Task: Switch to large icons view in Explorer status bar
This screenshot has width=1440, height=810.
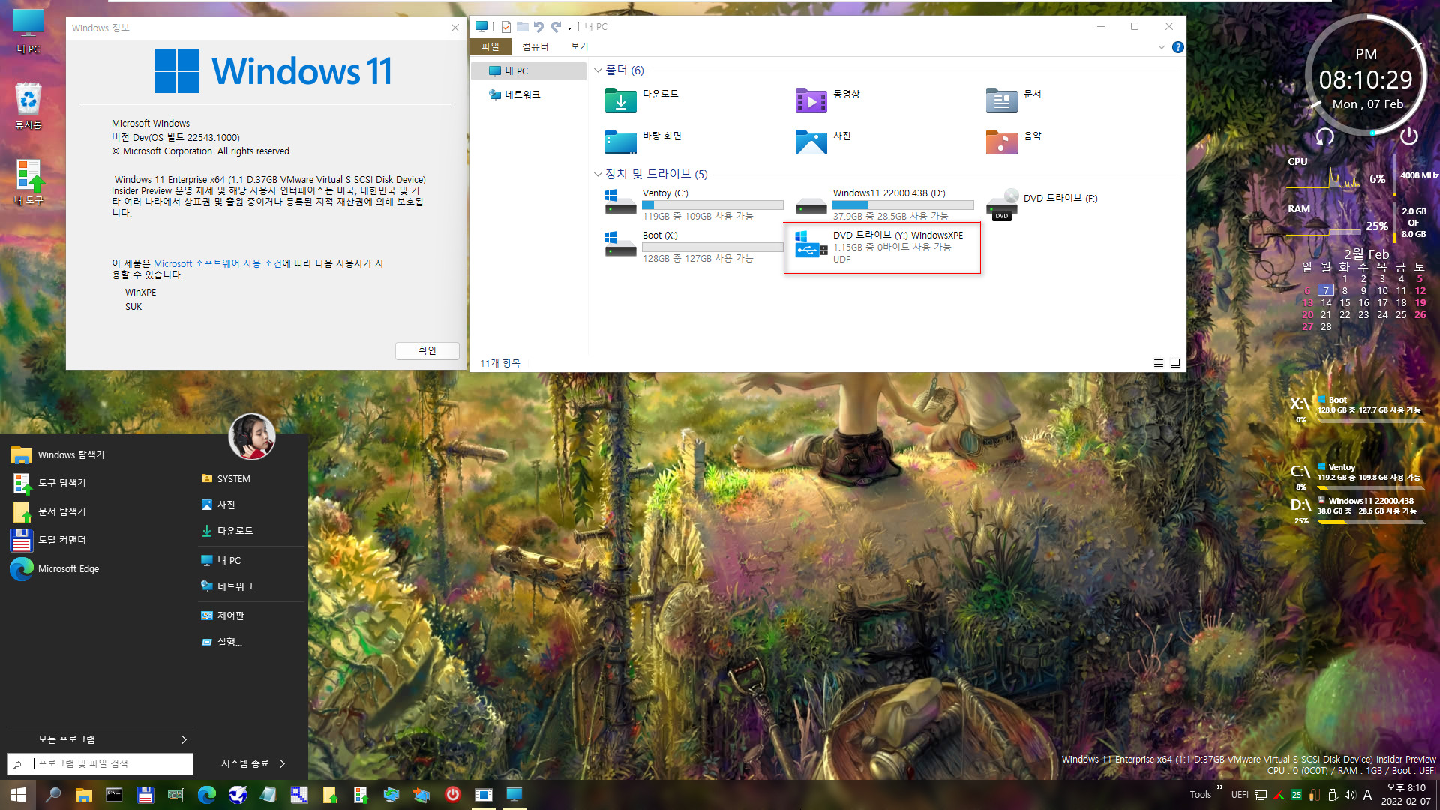Action: pos(1175,363)
